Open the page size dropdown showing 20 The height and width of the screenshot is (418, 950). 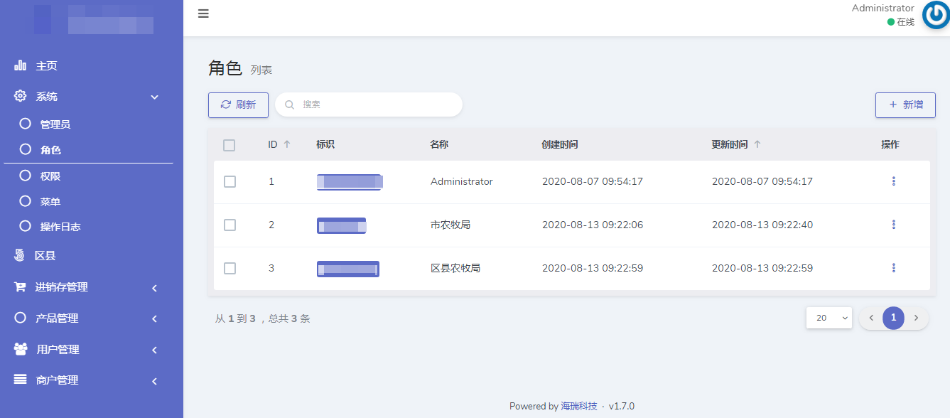tap(828, 318)
